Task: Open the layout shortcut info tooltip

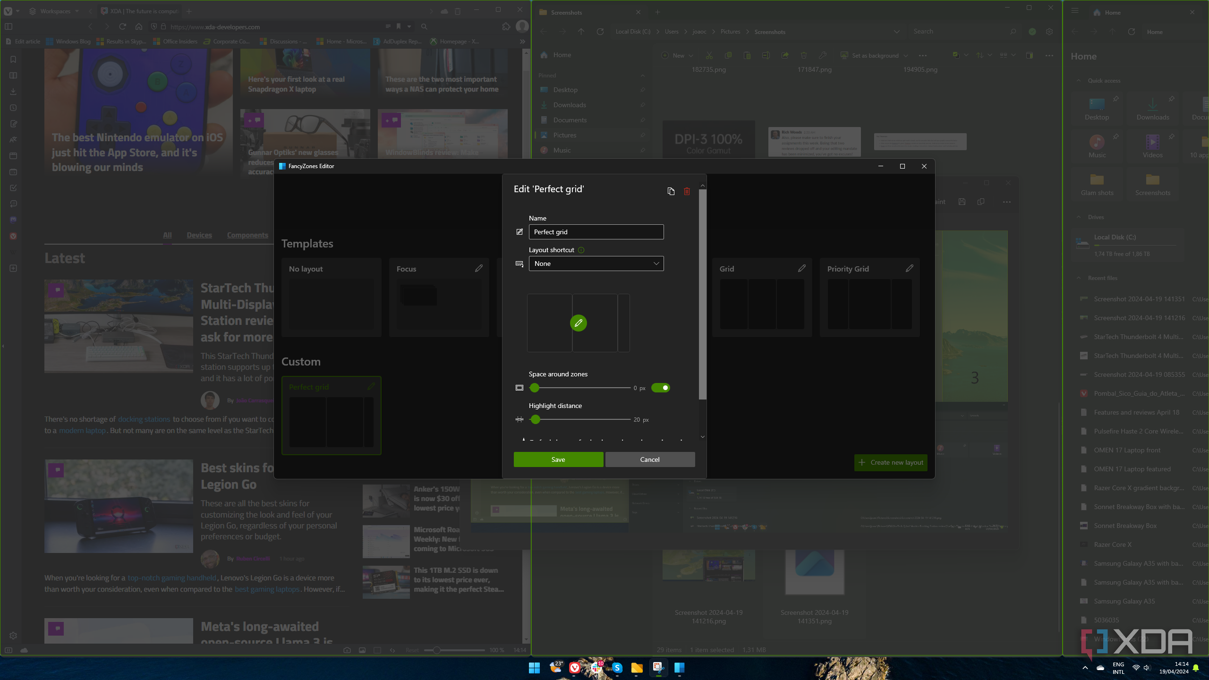Action: tap(581, 250)
